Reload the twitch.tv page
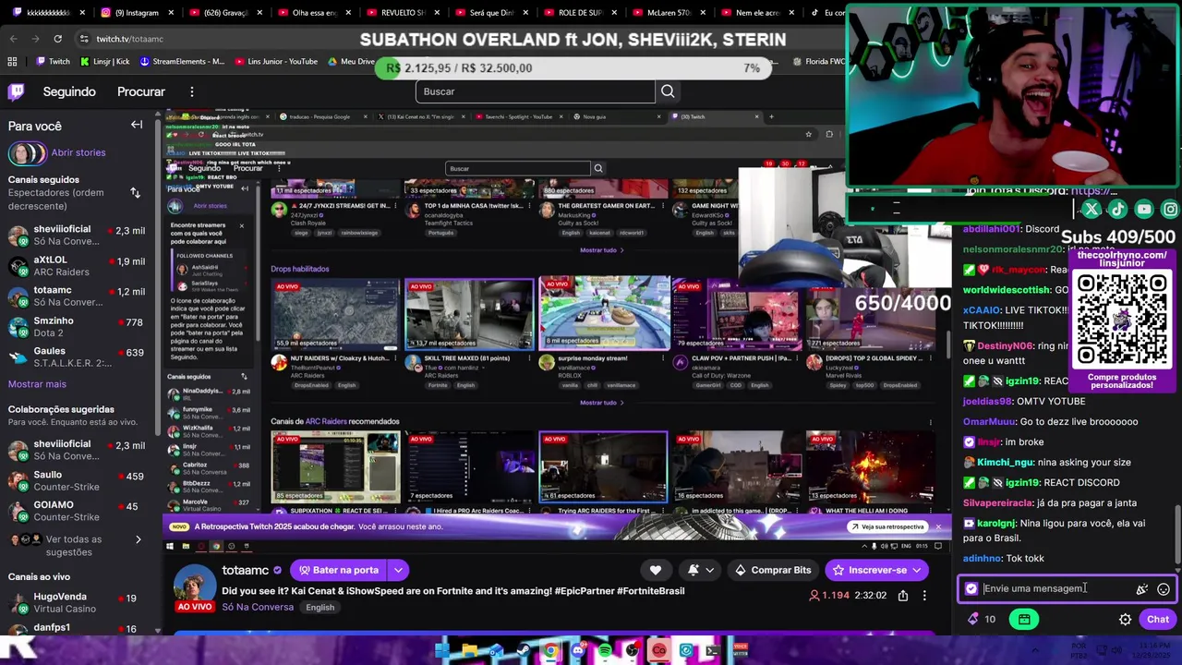 point(57,39)
